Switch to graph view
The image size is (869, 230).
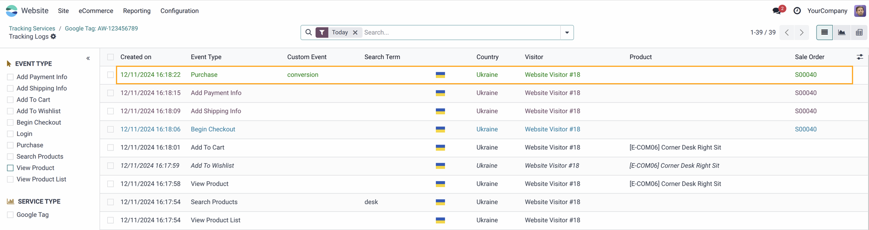pyautogui.click(x=842, y=33)
